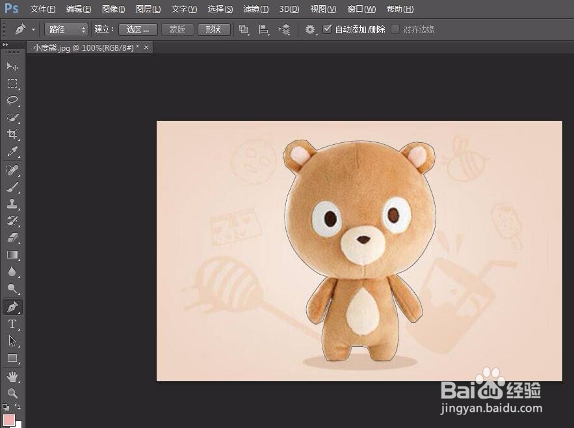
Task: Select the Horizontal Type tool
Action: (12, 324)
